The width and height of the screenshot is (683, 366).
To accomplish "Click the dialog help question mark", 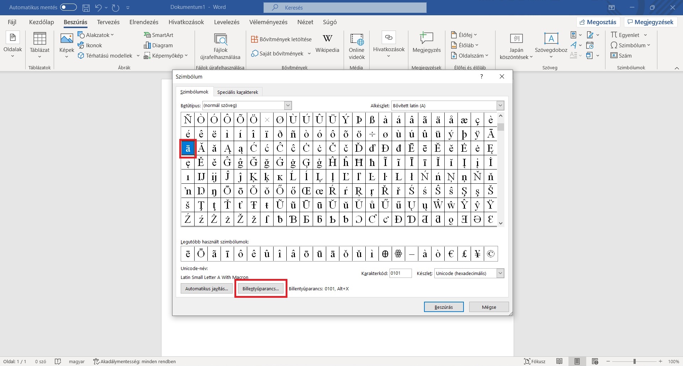I will click(x=482, y=76).
